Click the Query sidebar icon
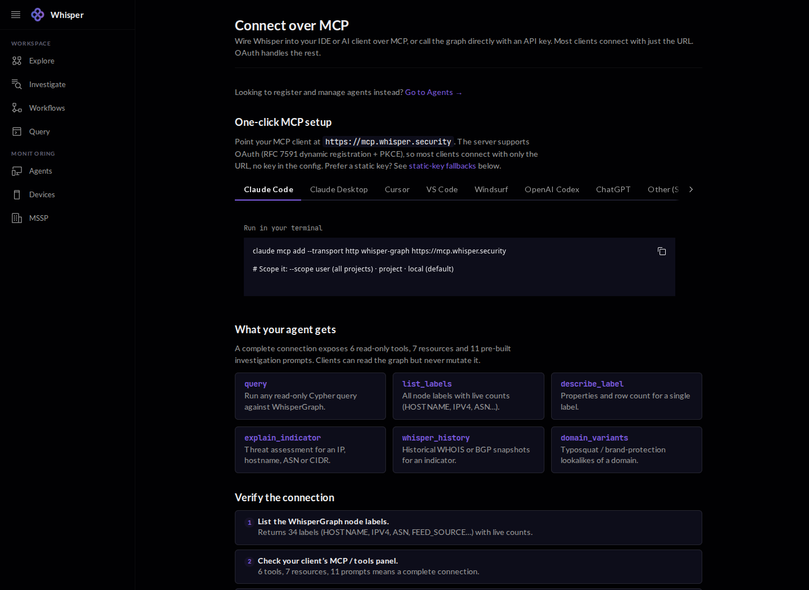The height and width of the screenshot is (590, 809). [x=17, y=131]
